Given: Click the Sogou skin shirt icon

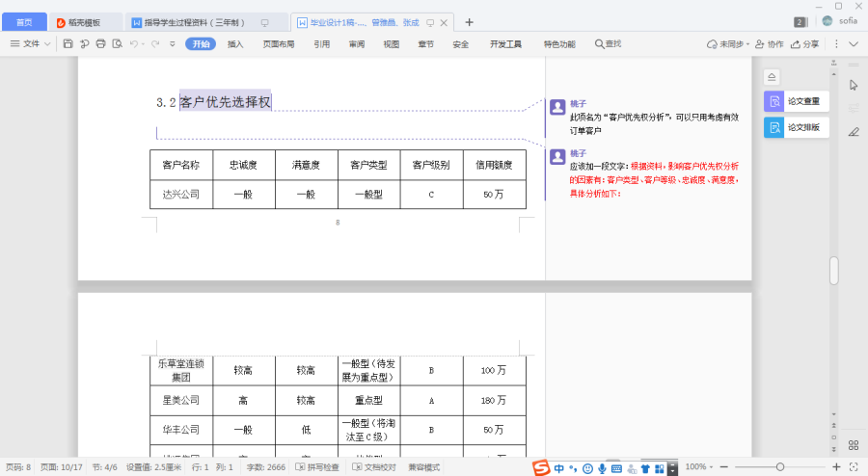Looking at the screenshot, I should tap(645, 469).
